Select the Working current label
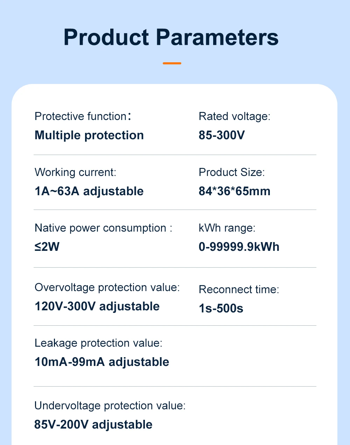The width and height of the screenshot is (350, 445). pos(75,172)
